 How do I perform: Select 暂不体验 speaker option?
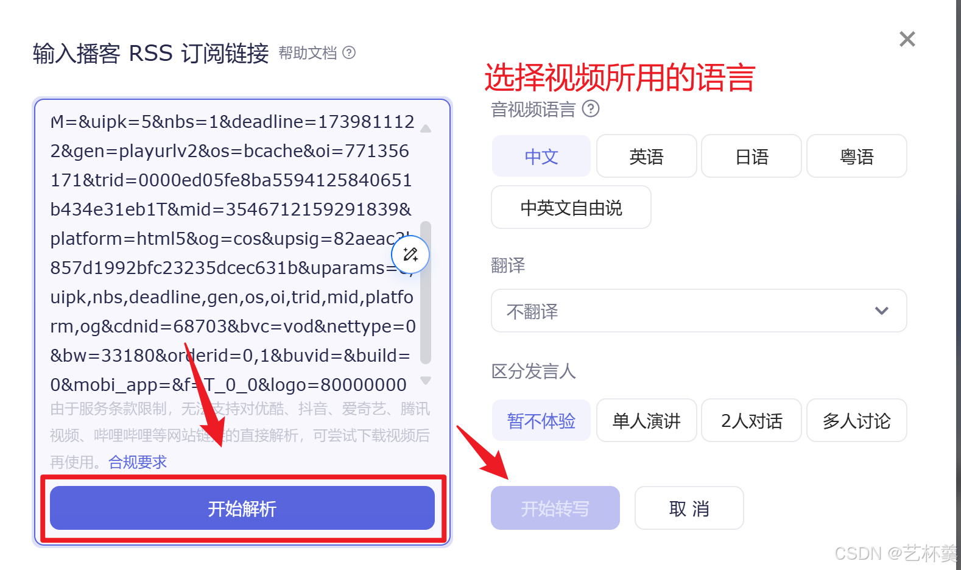541,421
